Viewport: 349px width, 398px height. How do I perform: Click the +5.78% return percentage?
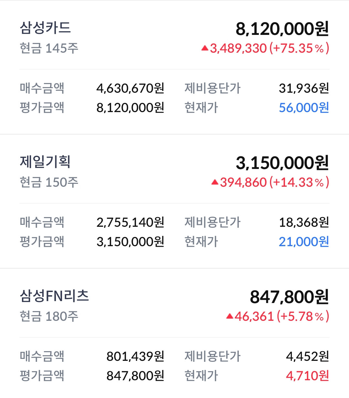pos(303,316)
